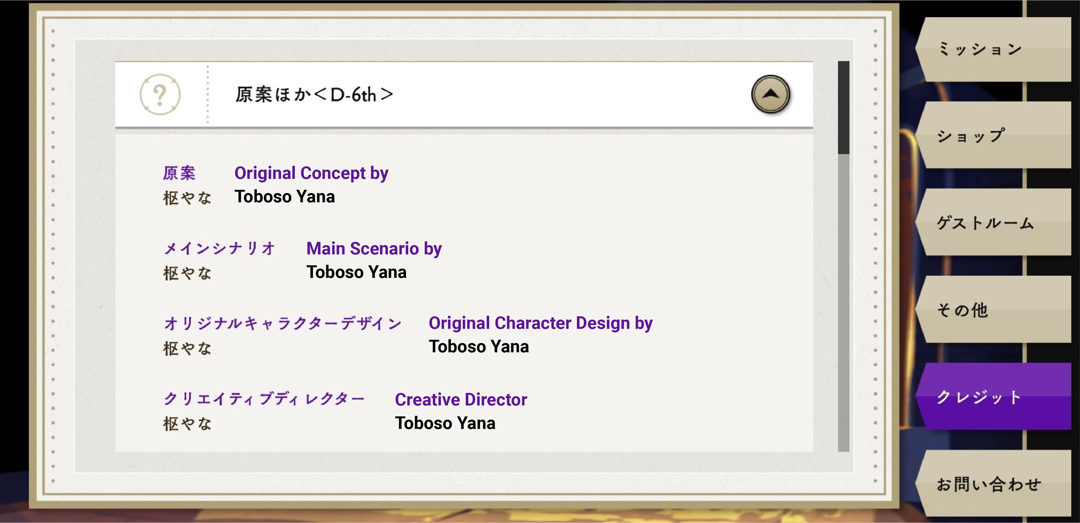
Task: Click the Creative Director heading
Action: coord(461,400)
